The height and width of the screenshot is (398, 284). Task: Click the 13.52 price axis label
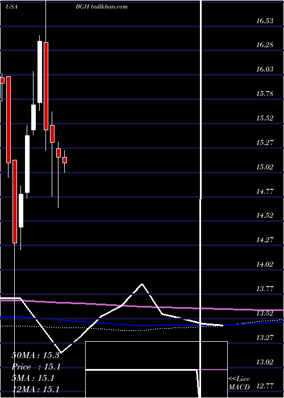tap(265, 313)
